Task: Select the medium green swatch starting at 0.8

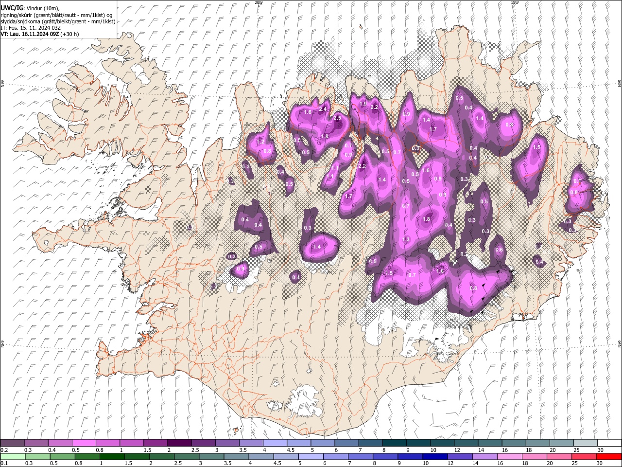Action: tap(87, 456)
